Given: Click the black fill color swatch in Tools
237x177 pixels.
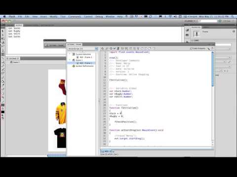Looking at the screenshot, I should point(2,112).
